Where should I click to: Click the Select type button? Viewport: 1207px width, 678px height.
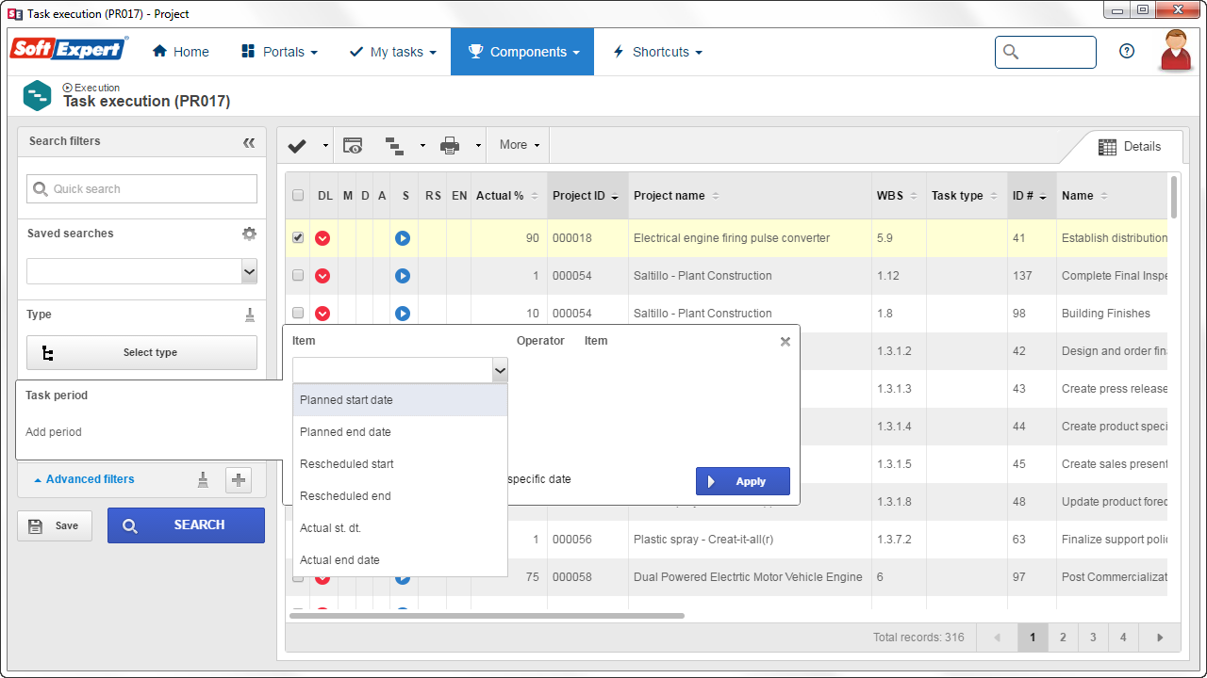pos(141,352)
